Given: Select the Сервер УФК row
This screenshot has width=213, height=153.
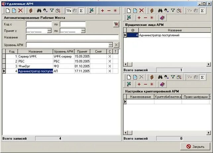Looking at the screenshot, I should tap(60, 56).
